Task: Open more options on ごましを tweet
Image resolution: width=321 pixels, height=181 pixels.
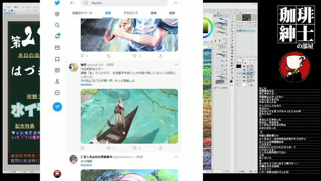Action: coord(176,157)
